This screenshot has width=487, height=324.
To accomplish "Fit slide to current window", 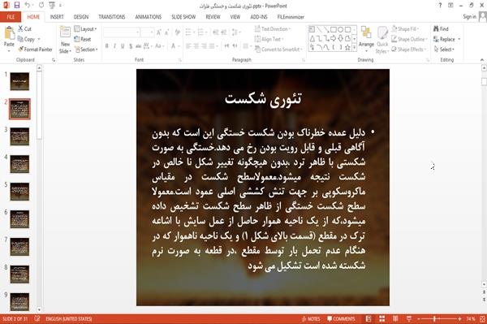I will (x=482, y=318).
